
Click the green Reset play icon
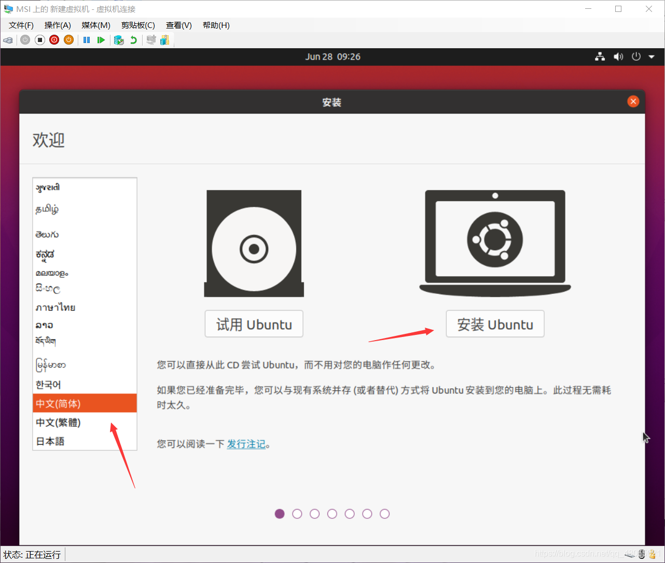101,40
